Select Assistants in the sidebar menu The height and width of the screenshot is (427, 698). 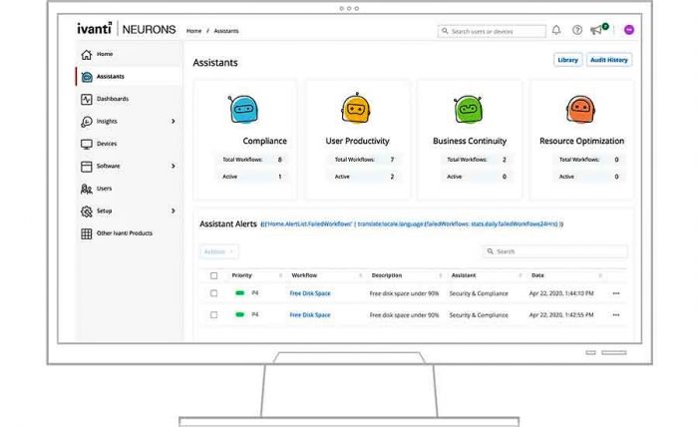111,77
